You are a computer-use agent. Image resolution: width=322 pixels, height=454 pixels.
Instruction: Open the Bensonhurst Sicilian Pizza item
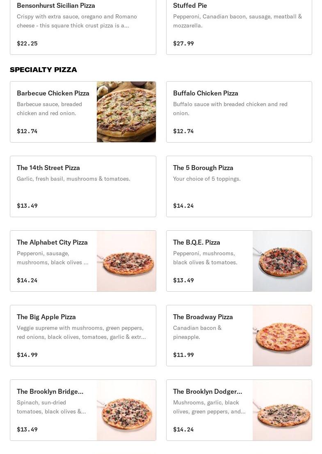point(56,6)
